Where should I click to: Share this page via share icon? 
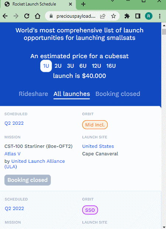tap(103, 16)
